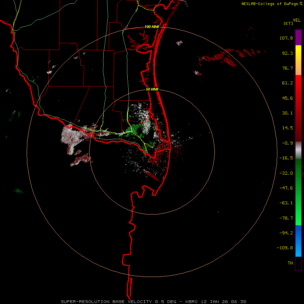Click the 50 NMI range ring label
The image size is (304, 304).
click(x=152, y=90)
